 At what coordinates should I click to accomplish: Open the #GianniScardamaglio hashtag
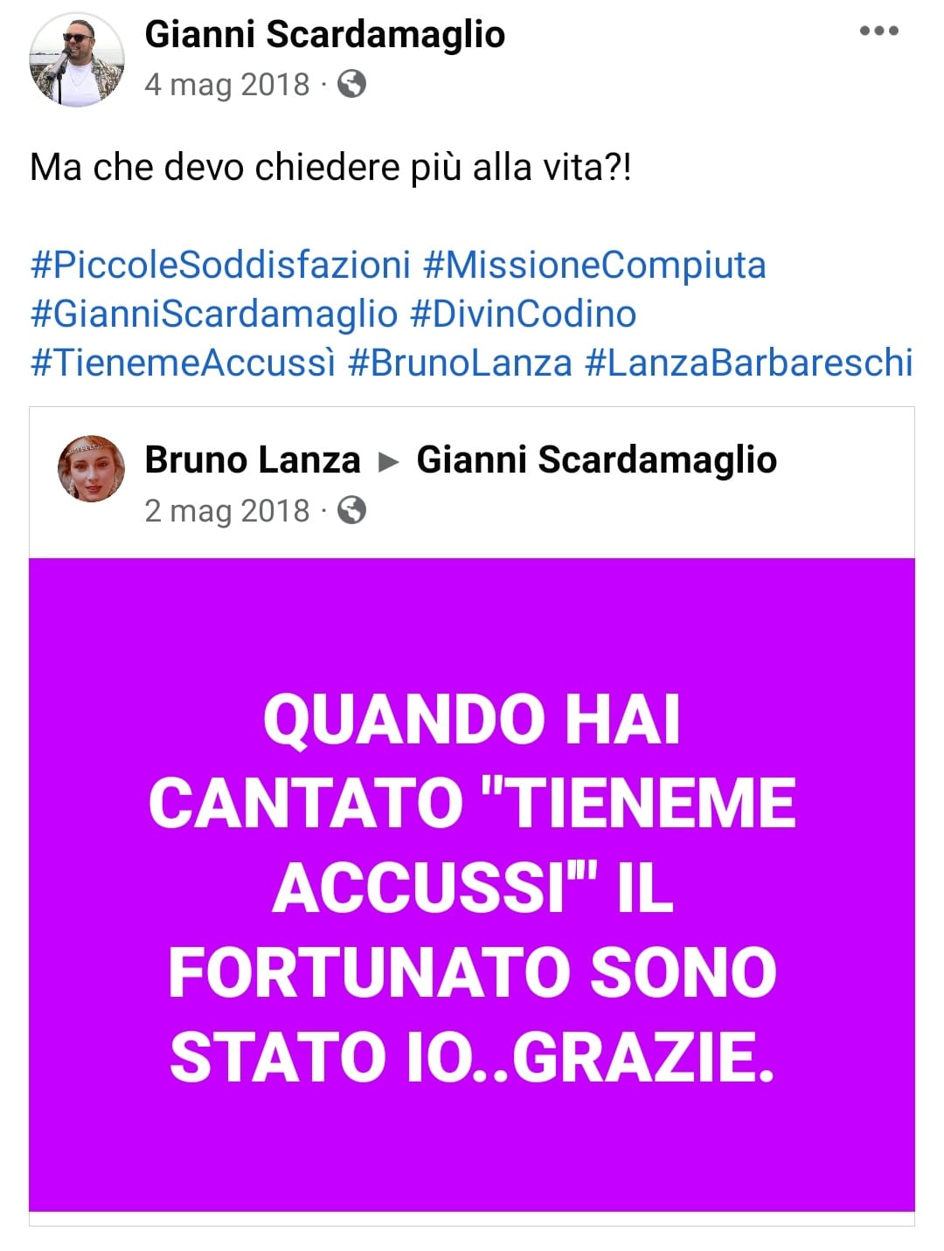[x=214, y=314]
